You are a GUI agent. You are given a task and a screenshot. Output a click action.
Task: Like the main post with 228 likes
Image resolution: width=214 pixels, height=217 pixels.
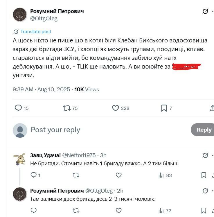pos(116,108)
